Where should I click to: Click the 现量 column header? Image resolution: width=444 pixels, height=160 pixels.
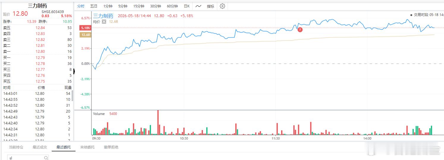(68, 87)
